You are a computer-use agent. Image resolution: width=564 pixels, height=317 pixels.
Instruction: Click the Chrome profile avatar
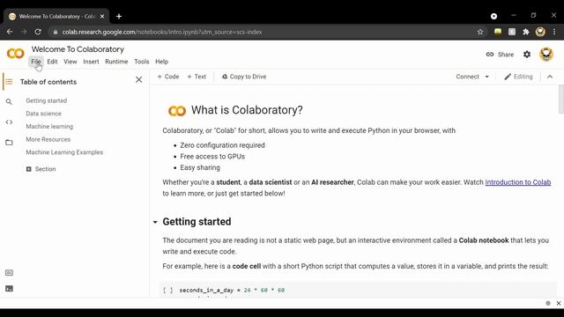pyautogui.click(x=540, y=32)
